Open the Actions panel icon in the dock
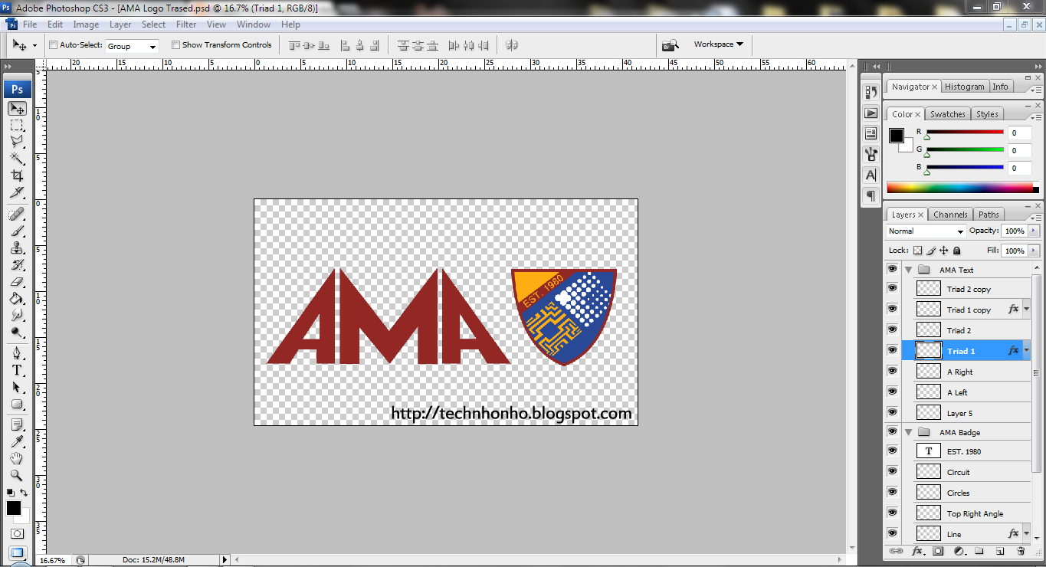This screenshot has height=567, width=1046. point(871,113)
